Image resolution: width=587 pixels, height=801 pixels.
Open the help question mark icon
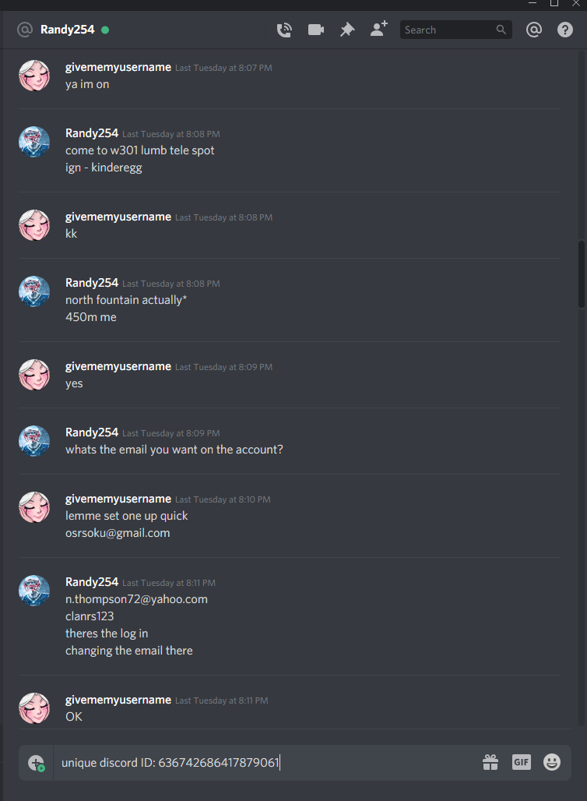[565, 30]
